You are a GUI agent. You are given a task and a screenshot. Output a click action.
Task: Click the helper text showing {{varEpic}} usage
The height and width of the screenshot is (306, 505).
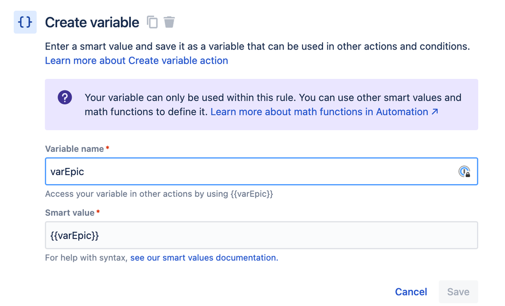(159, 194)
